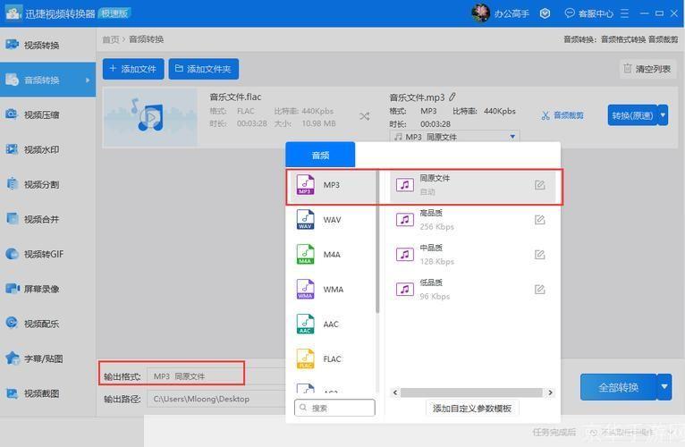Screen dimensions: 685x447
Task: Choose the M4A format icon
Action: point(305,254)
